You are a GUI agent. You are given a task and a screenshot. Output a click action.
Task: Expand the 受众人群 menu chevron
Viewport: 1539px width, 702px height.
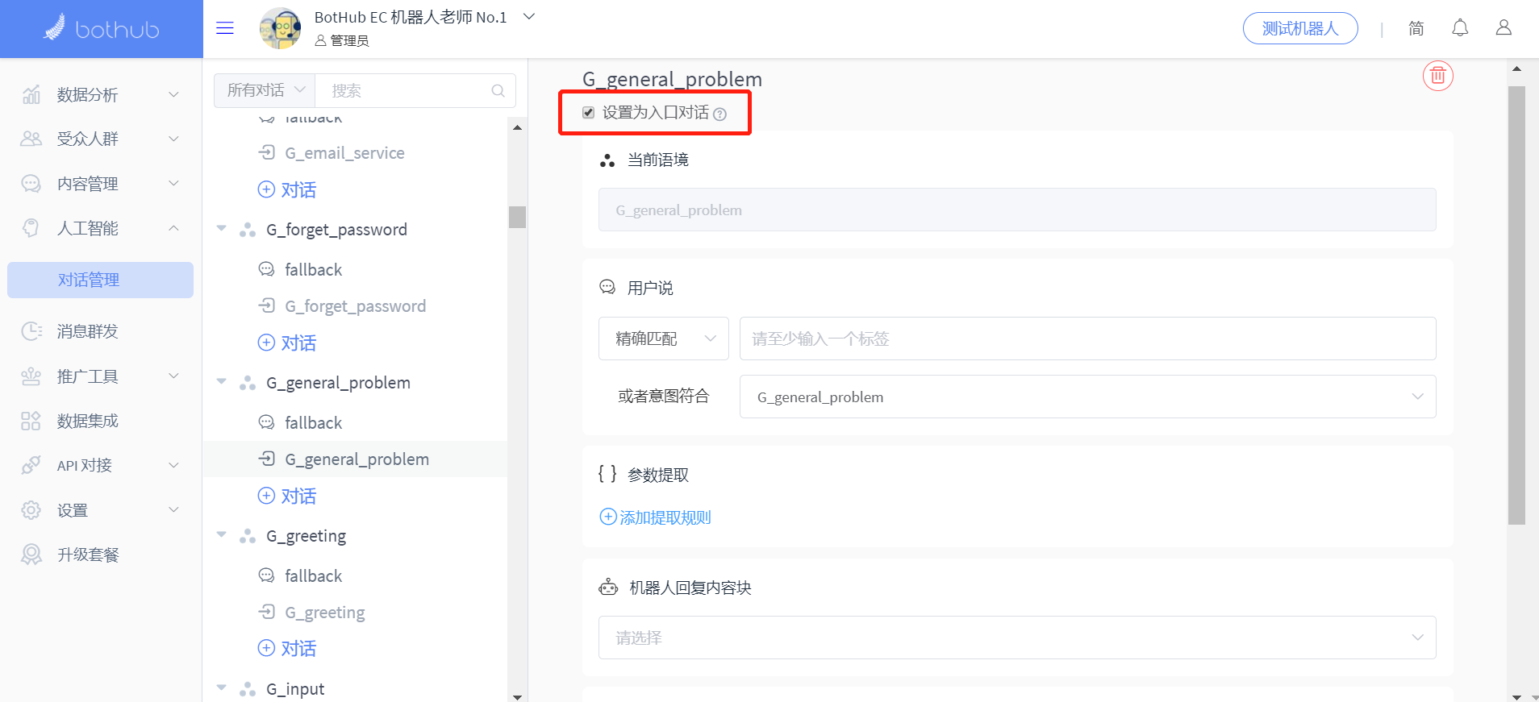tap(173, 139)
